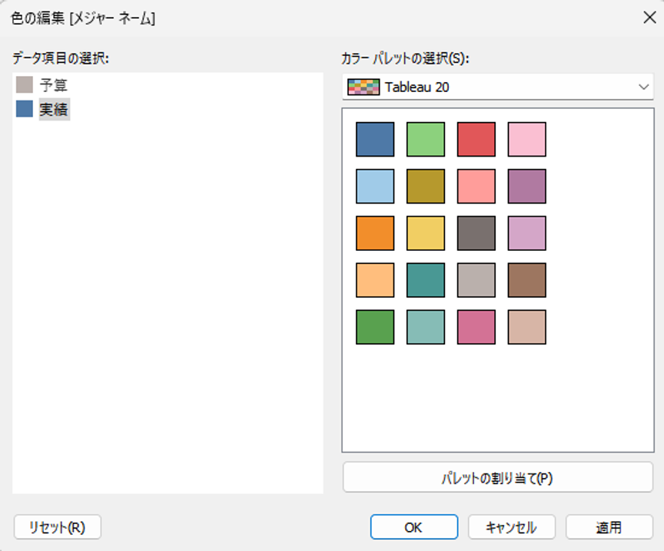Pick the orange color swatch
This screenshot has height=551, width=664.
pyautogui.click(x=375, y=233)
